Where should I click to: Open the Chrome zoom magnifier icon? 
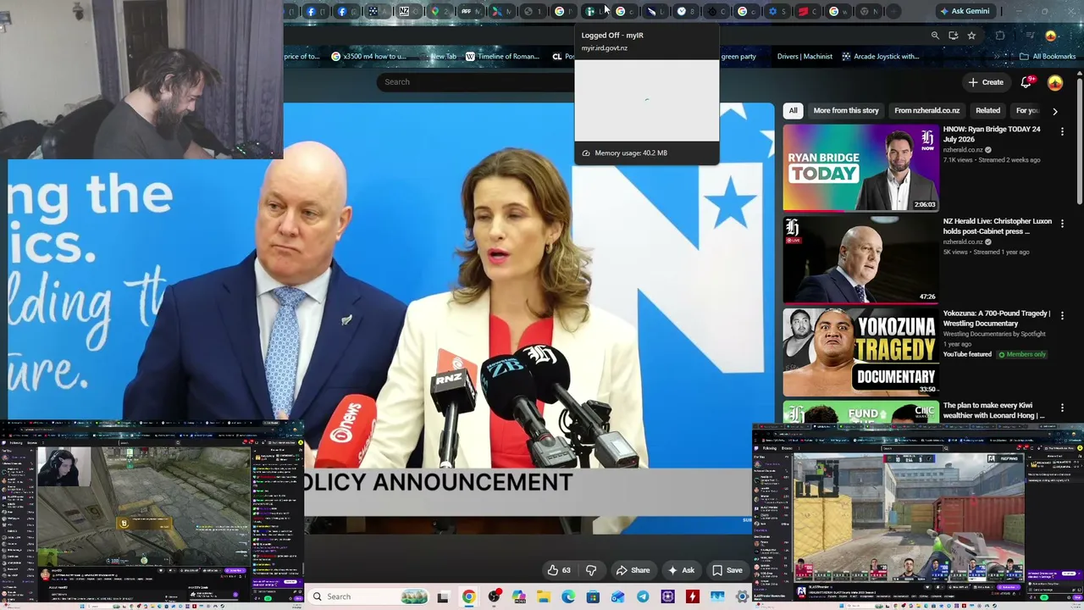click(935, 36)
